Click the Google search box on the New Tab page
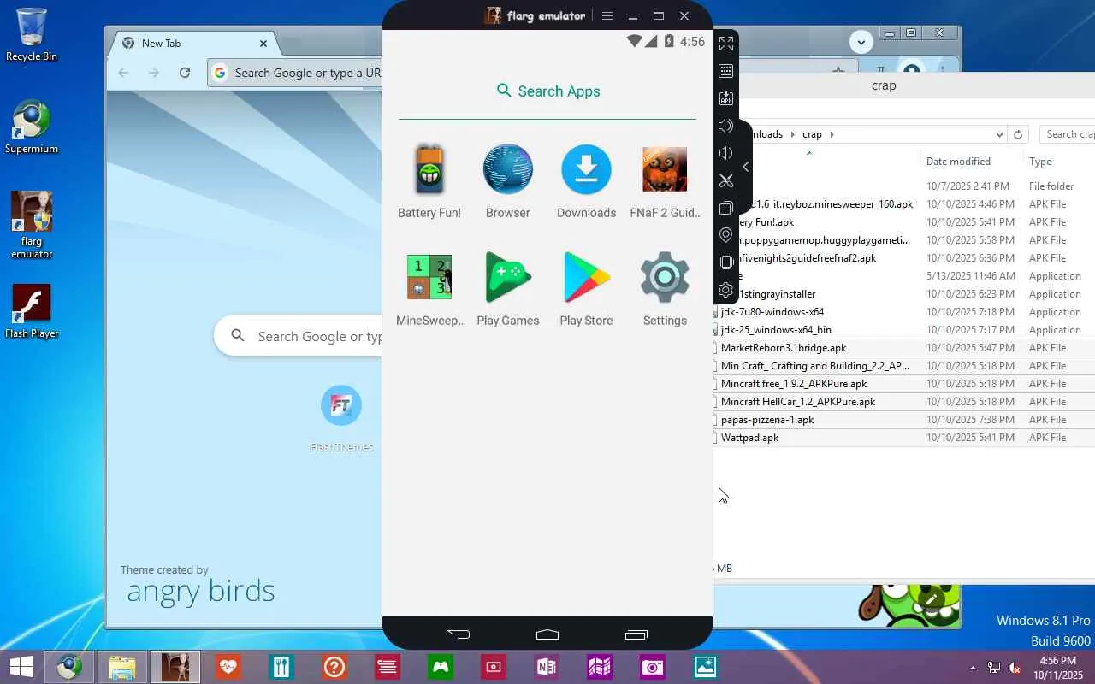This screenshot has width=1095, height=684. [x=299, y=337]
